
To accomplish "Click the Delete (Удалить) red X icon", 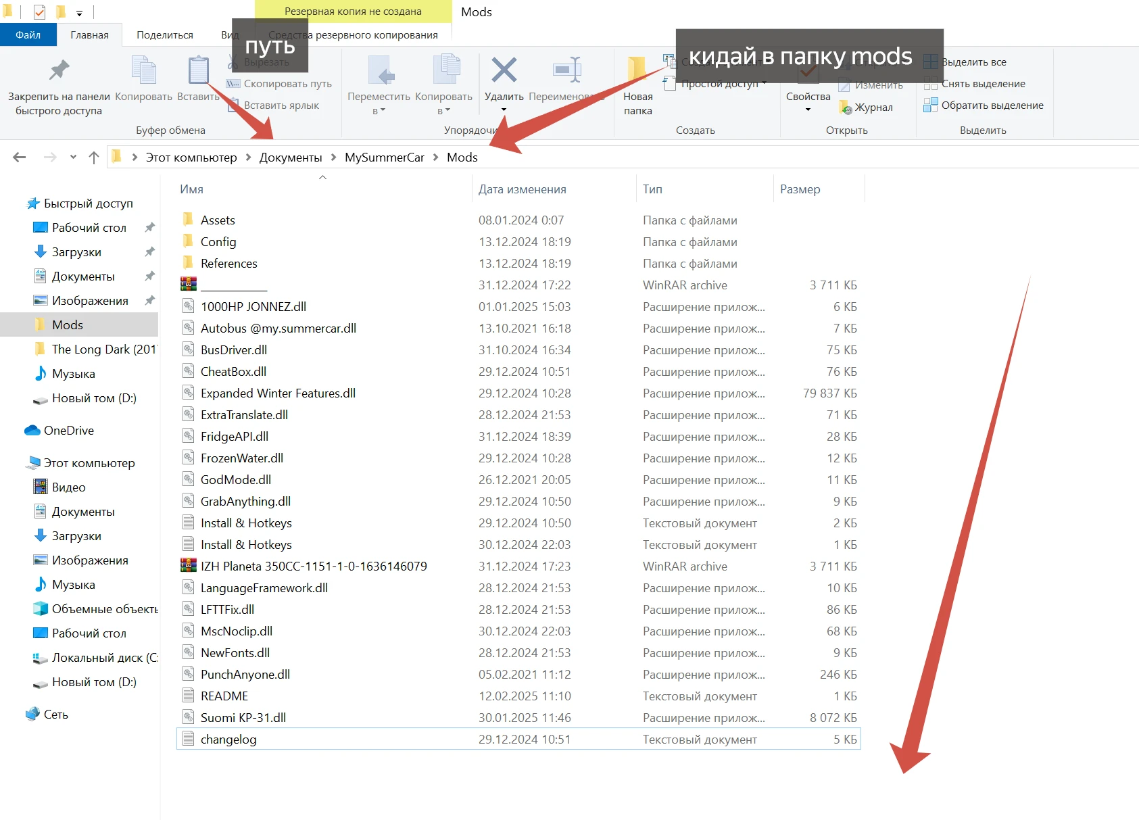I will pyautogui.click(x=504, y=70).
